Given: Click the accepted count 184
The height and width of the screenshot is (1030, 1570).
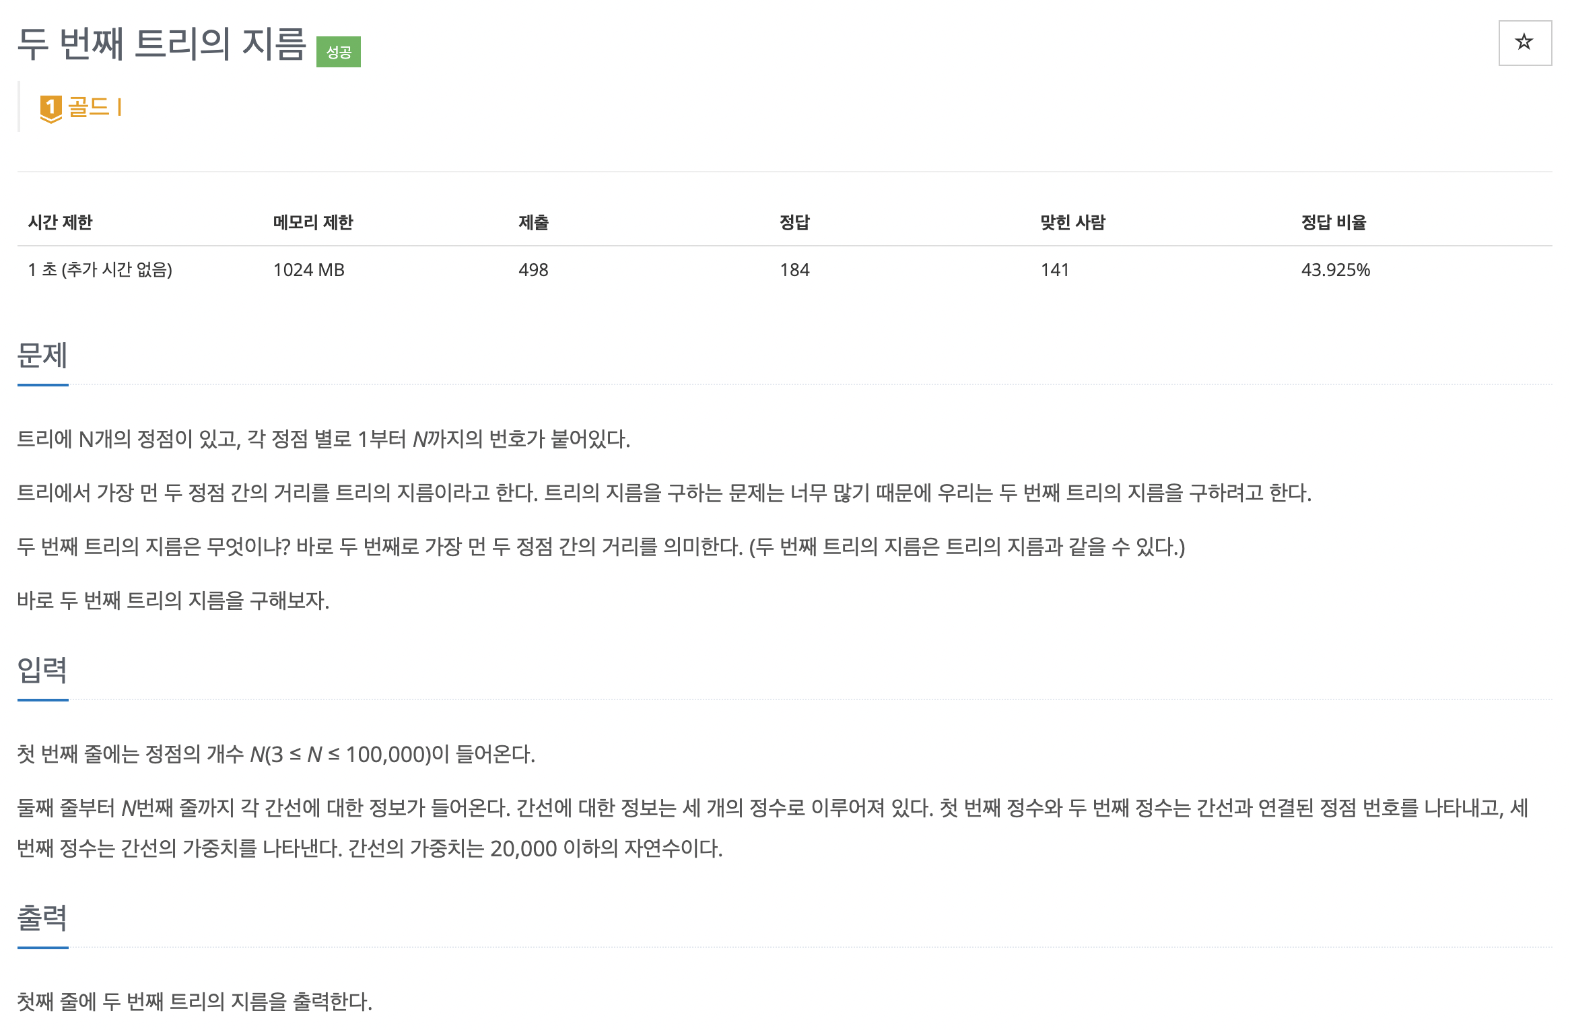Looking at the screenshot, I should [x=794, y=271].
